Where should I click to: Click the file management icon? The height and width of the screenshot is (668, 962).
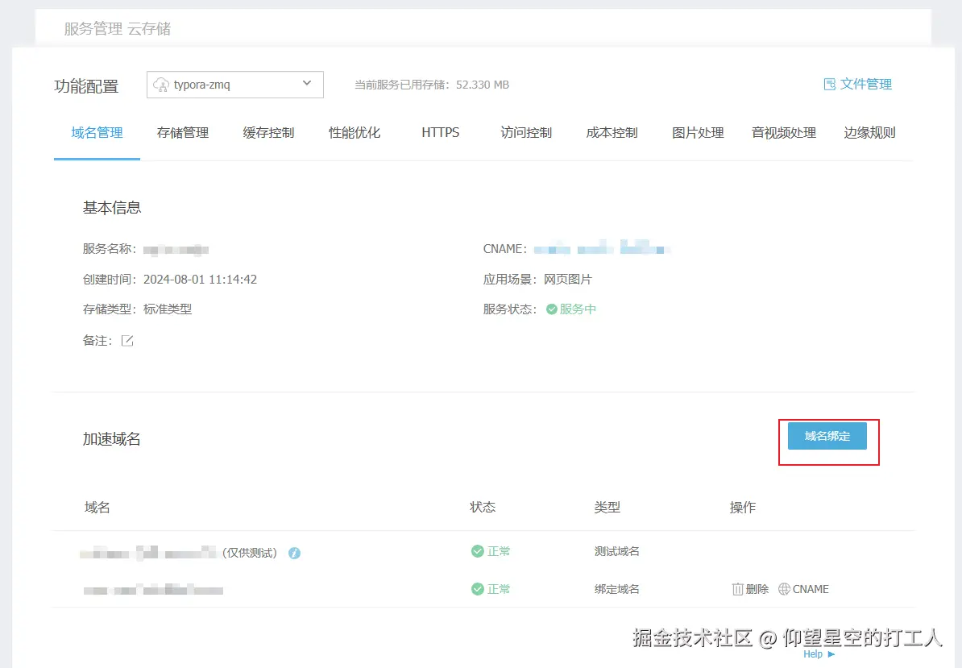tap(830, 84)
